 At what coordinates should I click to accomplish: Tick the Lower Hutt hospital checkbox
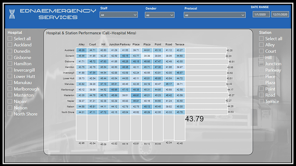pyautogui.click(x=10, y=76)
